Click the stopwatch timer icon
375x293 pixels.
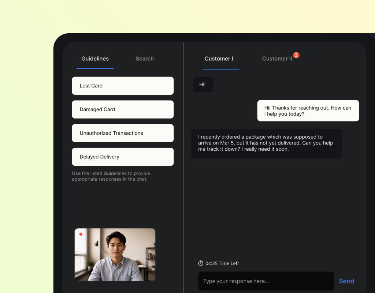click(201, 263)
